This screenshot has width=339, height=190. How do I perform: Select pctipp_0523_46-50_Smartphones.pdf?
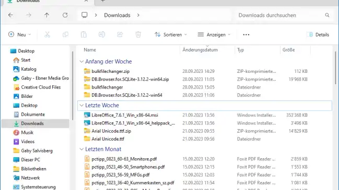coord(128,167)
